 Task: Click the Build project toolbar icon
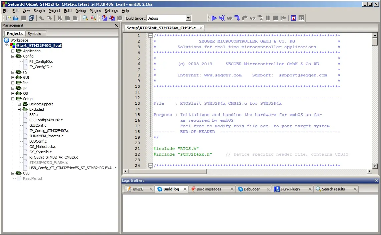click(104, 18)
